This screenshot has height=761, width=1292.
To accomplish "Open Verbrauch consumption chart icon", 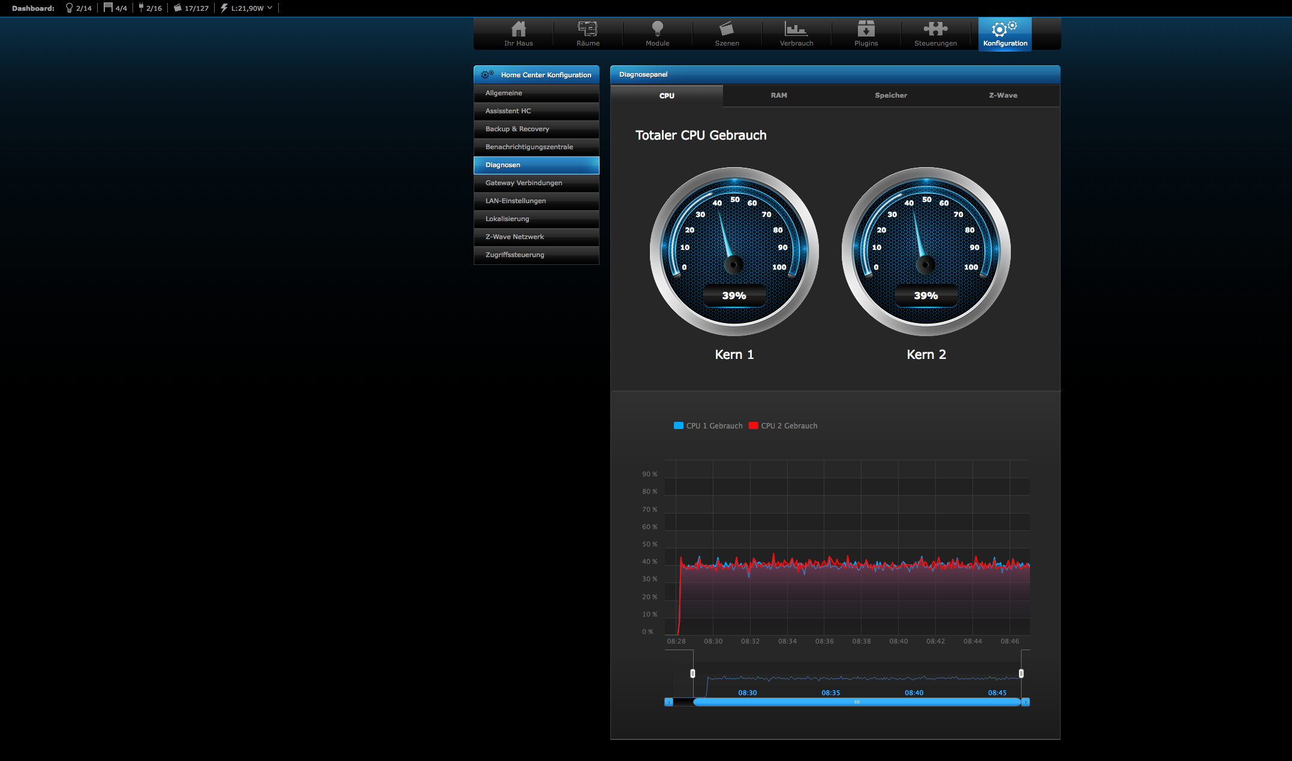I will [x=796, y=33].
